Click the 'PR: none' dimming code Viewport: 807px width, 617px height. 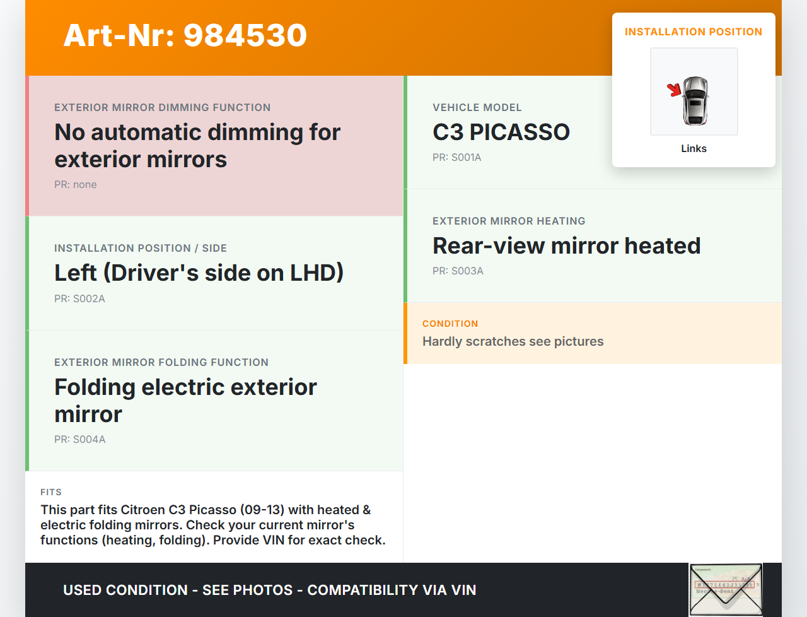pyautogui.click(x=76, y=185)
